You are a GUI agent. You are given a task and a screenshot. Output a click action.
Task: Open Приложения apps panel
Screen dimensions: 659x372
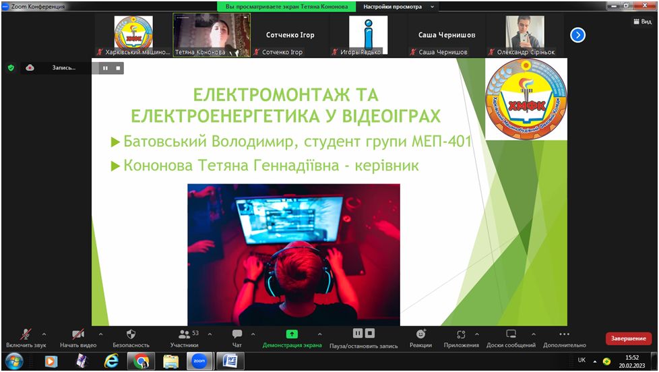pos(461,338)
